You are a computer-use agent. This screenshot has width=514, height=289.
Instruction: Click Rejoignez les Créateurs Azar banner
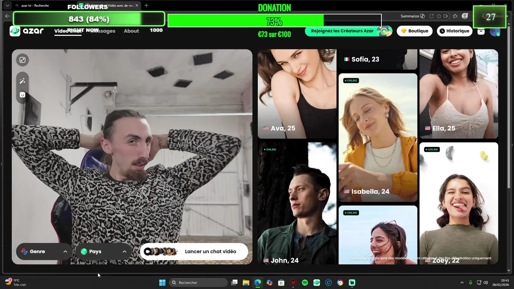[x=349, y=31]
